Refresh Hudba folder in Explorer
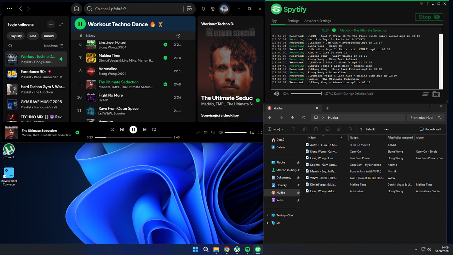The height and width of the screenshot is (255, 453). click(304, 118)
